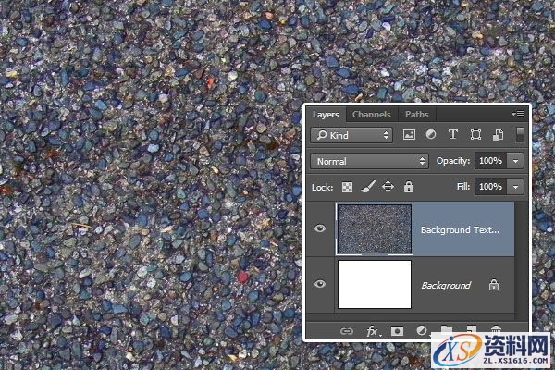Screen dimensions: 555x370
Task: Switch to the Channels tab
Action: pos(371,115)
